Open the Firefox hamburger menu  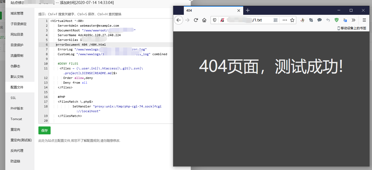(364, 20)
